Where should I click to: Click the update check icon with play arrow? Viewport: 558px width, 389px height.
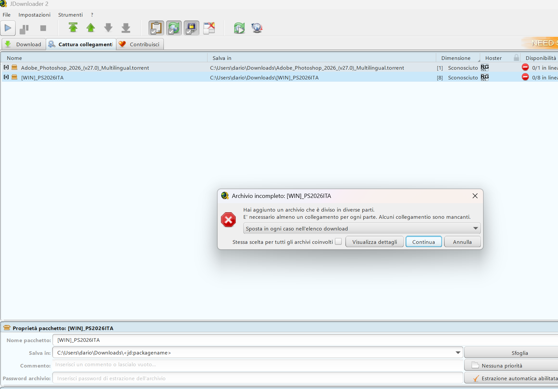click(x=239, y=28)
